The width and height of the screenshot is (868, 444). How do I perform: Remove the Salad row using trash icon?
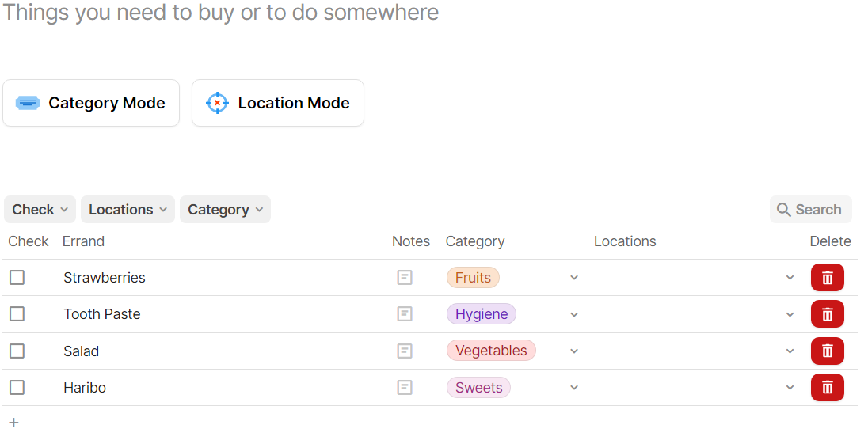tap(827, 351)
